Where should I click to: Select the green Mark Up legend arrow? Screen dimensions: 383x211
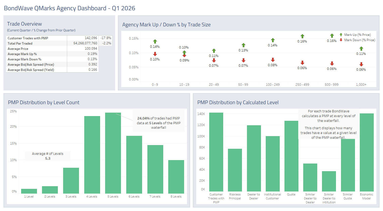341,35
